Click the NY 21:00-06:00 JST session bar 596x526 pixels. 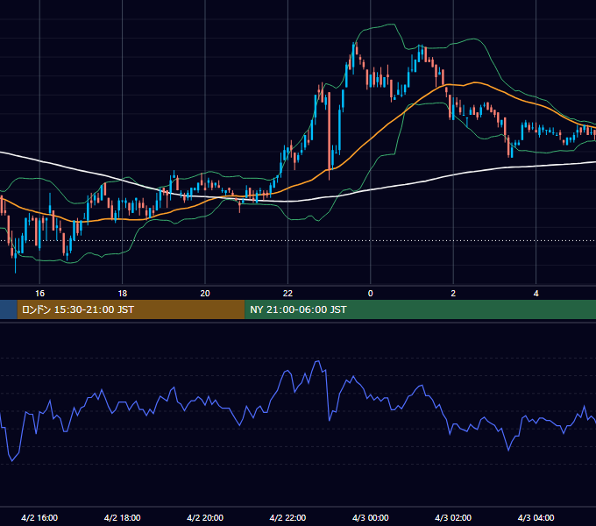(x=421, y=309)
